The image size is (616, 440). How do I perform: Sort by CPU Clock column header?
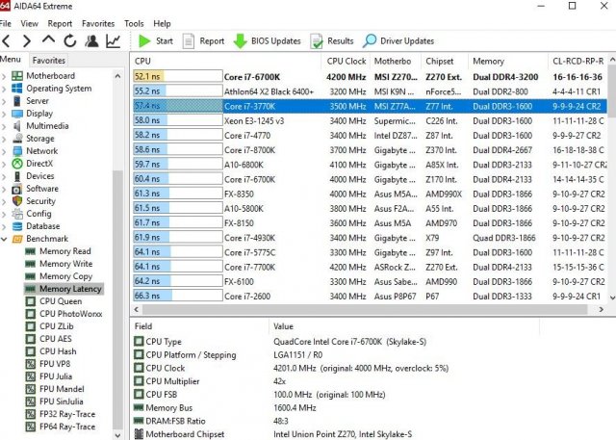pyautogui.click(x=347, y=61)
